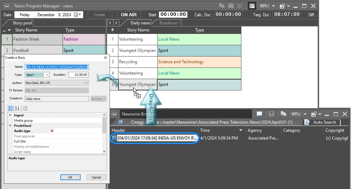Click the preview monitor icon in Newswire Browser
Viewport: 352px width, 189px height.
click(x=259, y=114)
